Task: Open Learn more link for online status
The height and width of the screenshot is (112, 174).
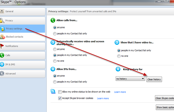Action: click(x=120, y=92)
